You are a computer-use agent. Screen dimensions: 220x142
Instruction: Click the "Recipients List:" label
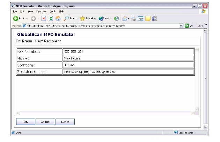pyautogui.click(x=31, y=72)
